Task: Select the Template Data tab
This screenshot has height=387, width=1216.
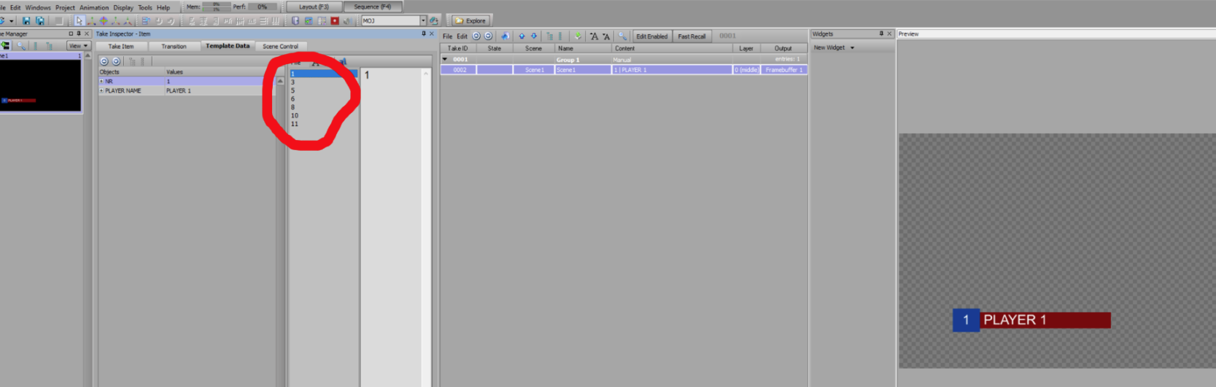Action: coord(228,46)
